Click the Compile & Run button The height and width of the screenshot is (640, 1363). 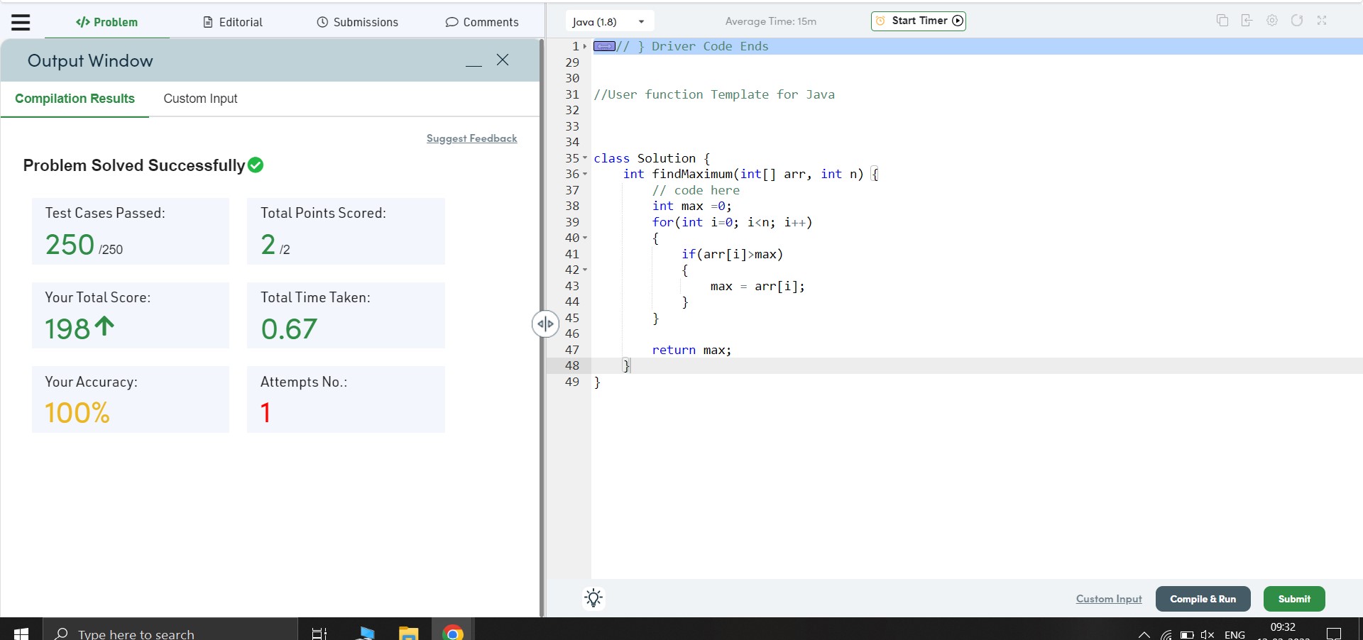tap(1203, 599)
